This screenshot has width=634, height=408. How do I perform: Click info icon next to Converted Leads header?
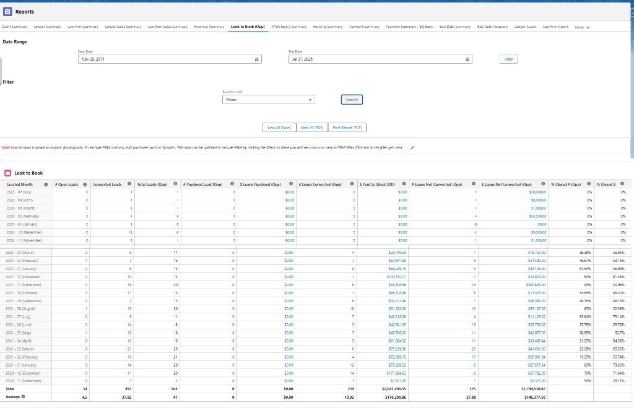point(129,184)
